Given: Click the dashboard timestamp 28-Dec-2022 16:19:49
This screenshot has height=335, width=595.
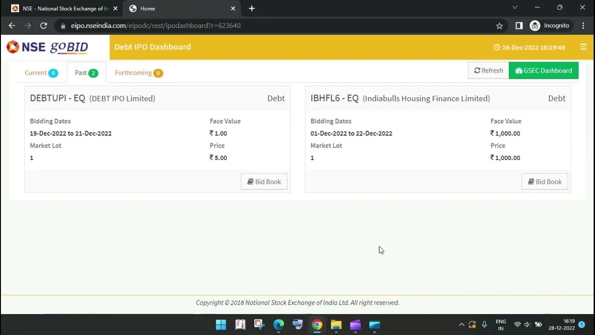Looking at the screenshot, I should [529, 47].
